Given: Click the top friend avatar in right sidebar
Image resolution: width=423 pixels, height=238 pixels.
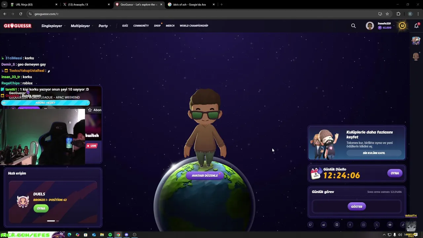Looking at the screenshot, I should coord(416,41).
